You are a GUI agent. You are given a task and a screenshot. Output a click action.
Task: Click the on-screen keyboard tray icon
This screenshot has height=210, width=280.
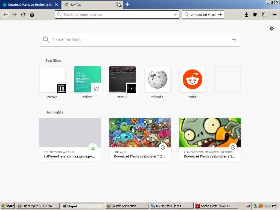248,206
